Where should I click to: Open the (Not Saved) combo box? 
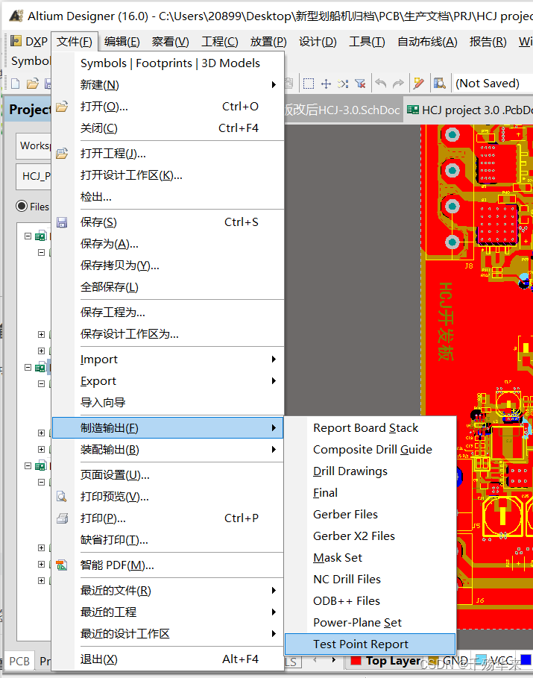492,84
